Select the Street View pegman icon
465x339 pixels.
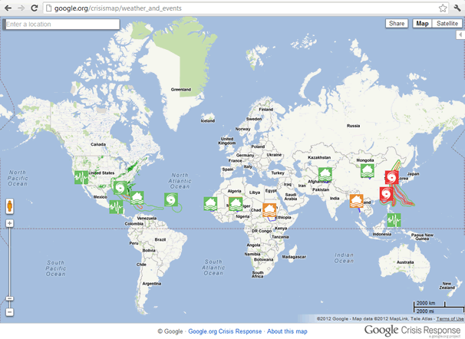pyautogui.click(x=9, y=206)
